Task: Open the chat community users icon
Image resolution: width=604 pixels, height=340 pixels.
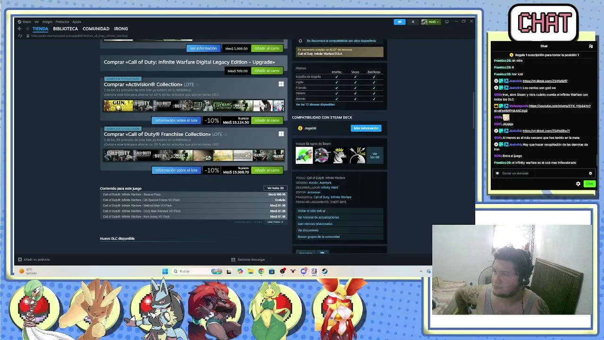Action: tap(591, 46)
